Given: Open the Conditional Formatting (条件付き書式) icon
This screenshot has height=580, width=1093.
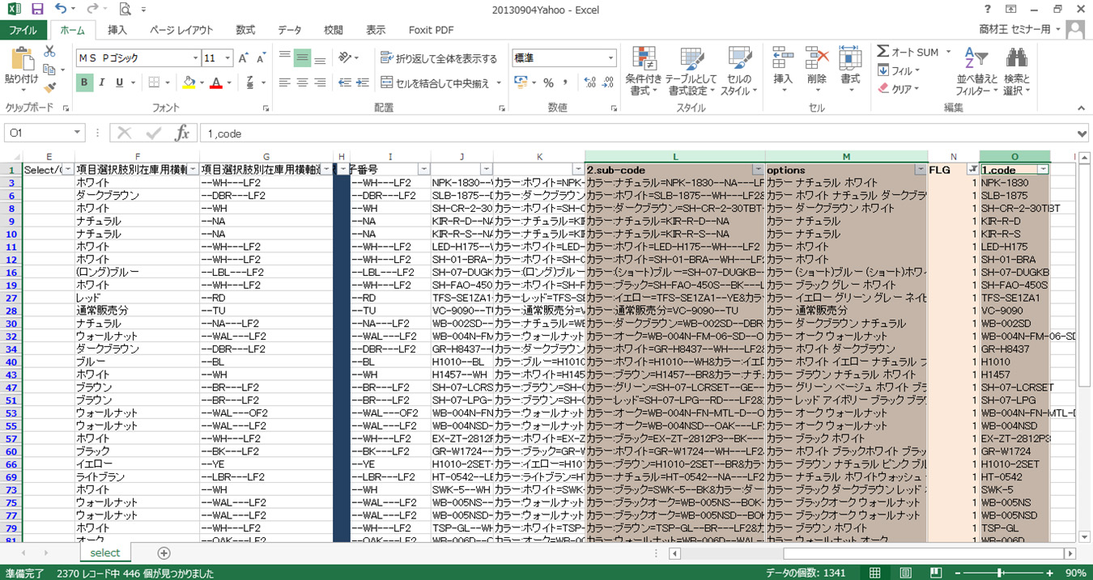Looking at the screenshot, I should coord(644,60).
